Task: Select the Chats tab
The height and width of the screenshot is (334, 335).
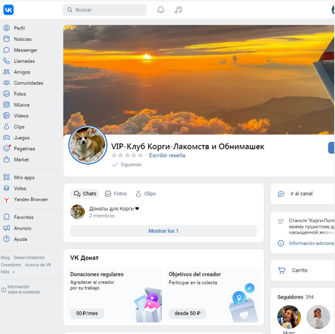Action: pyautogui.click(x=85, y=193)
